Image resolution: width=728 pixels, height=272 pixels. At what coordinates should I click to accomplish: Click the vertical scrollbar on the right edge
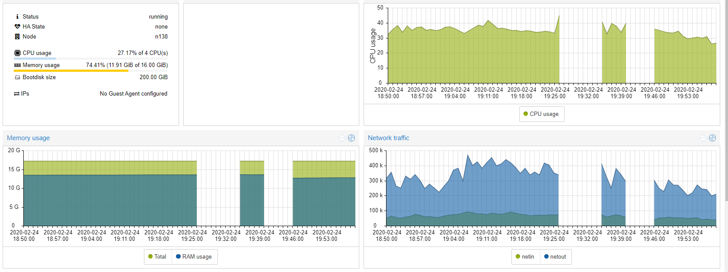[726, 130]
